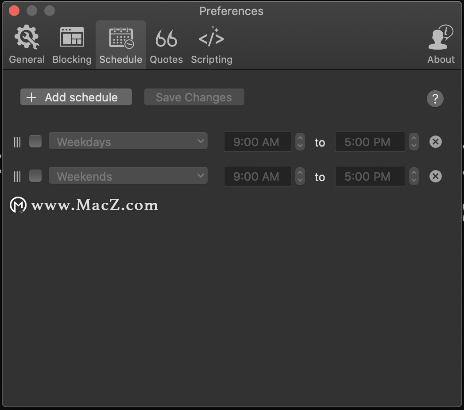Switch to the Quotes pane

(x=166, y=45)
